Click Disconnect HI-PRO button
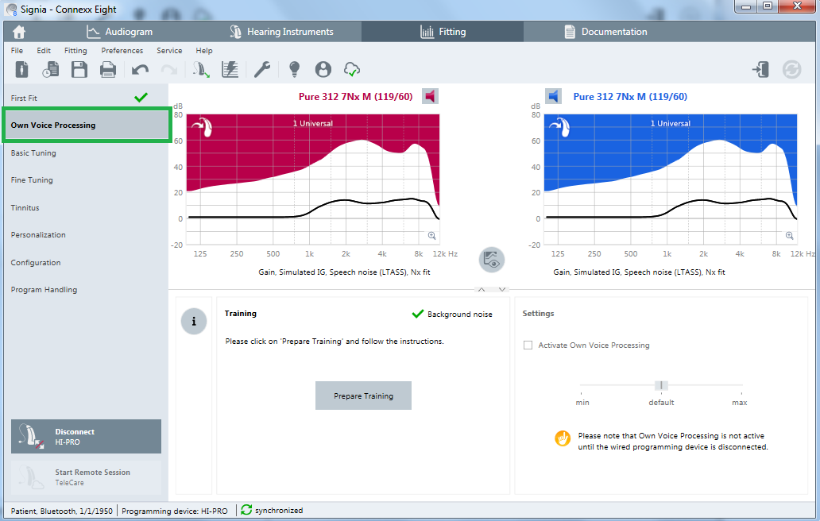This screenshot has width=820, height=521. tap(87, 436)
